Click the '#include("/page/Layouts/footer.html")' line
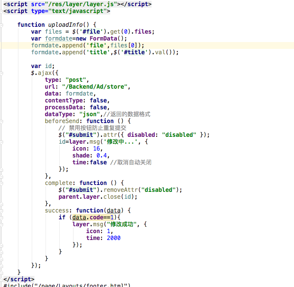Screen dimensions: 294x287 click(67, 285)
